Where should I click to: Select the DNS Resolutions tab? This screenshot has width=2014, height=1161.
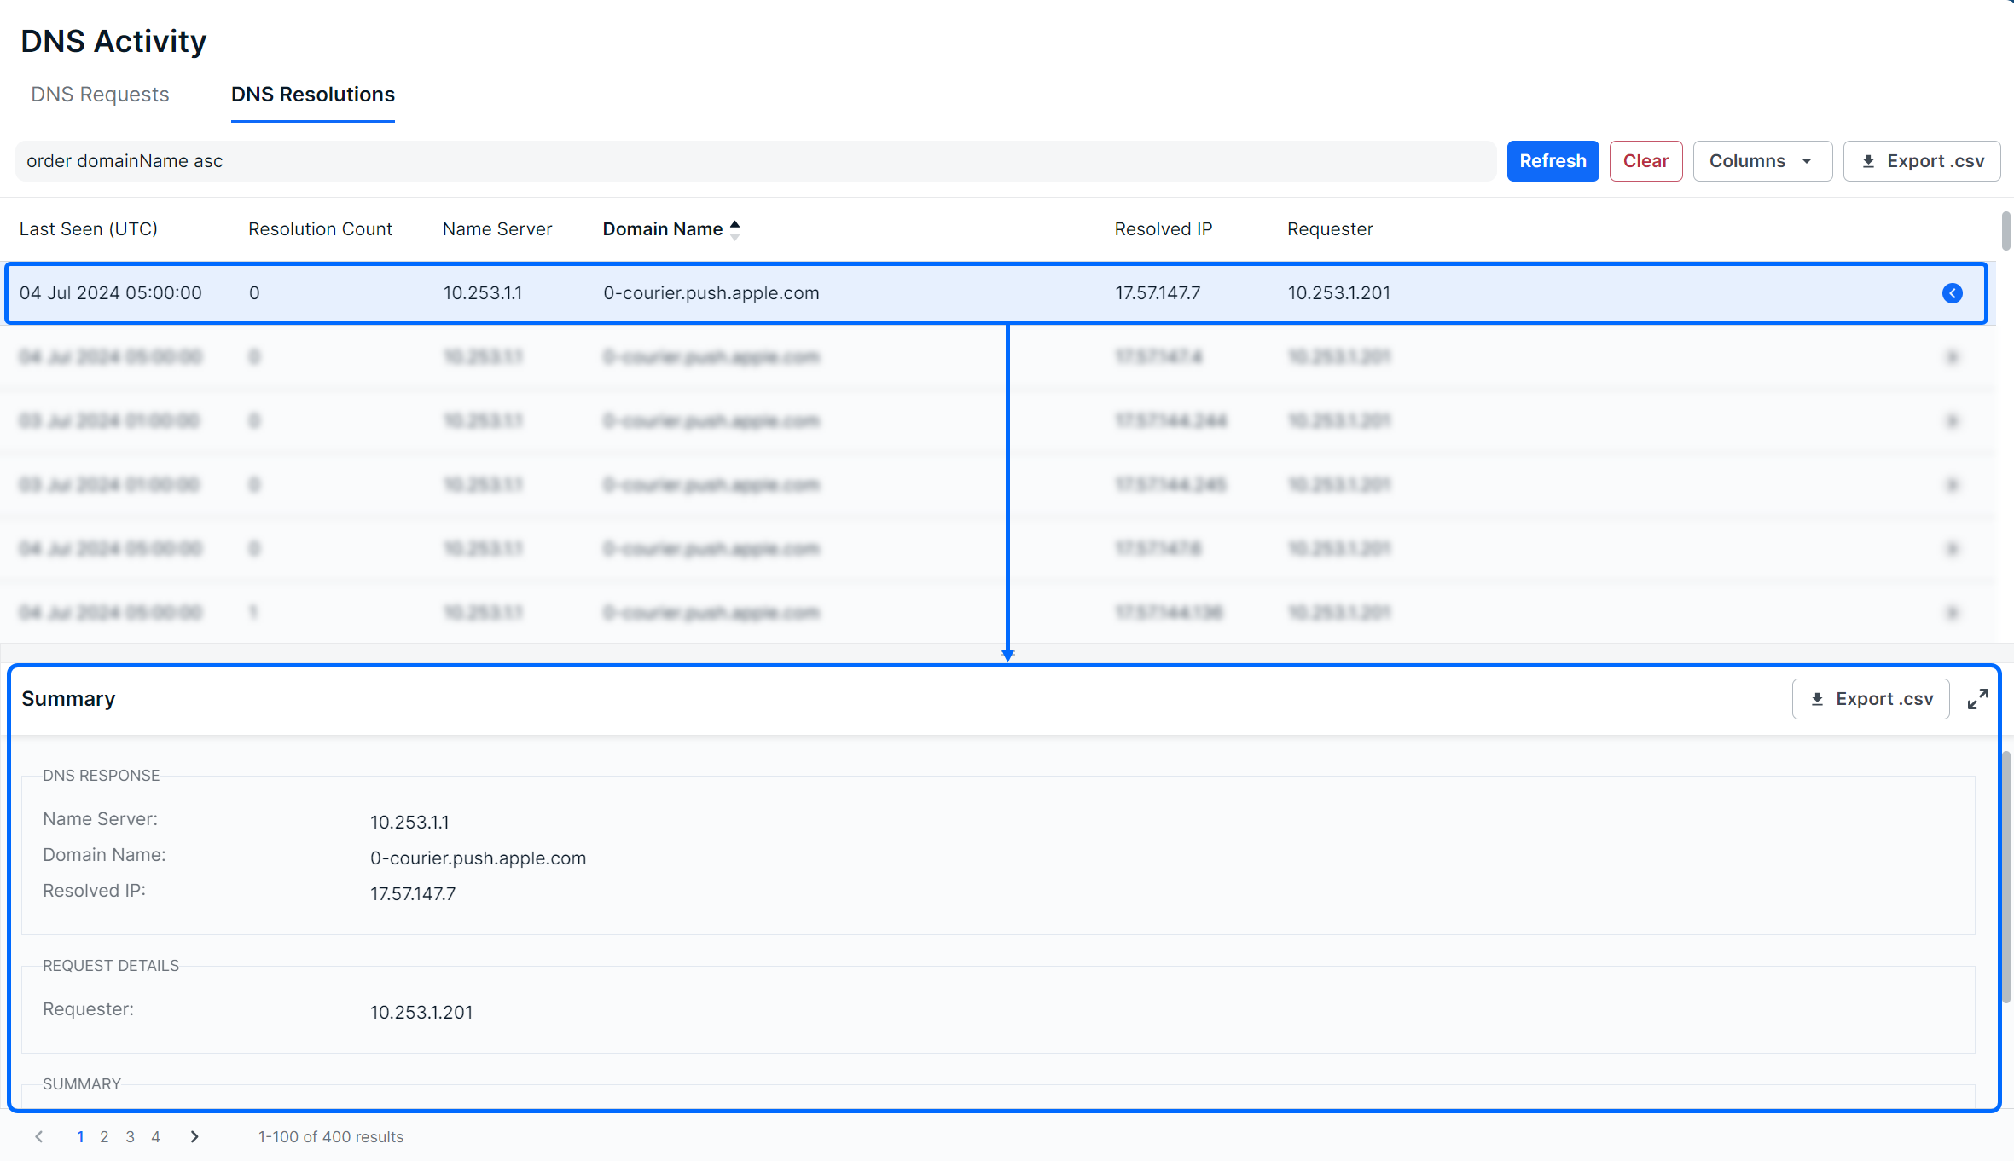pyautogui.click(x=312, y=95)
